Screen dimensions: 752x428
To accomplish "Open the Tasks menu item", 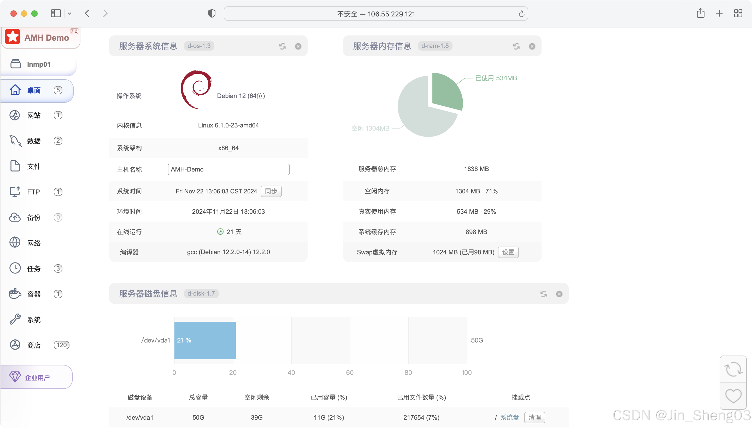I will click(x=34, y=268).
